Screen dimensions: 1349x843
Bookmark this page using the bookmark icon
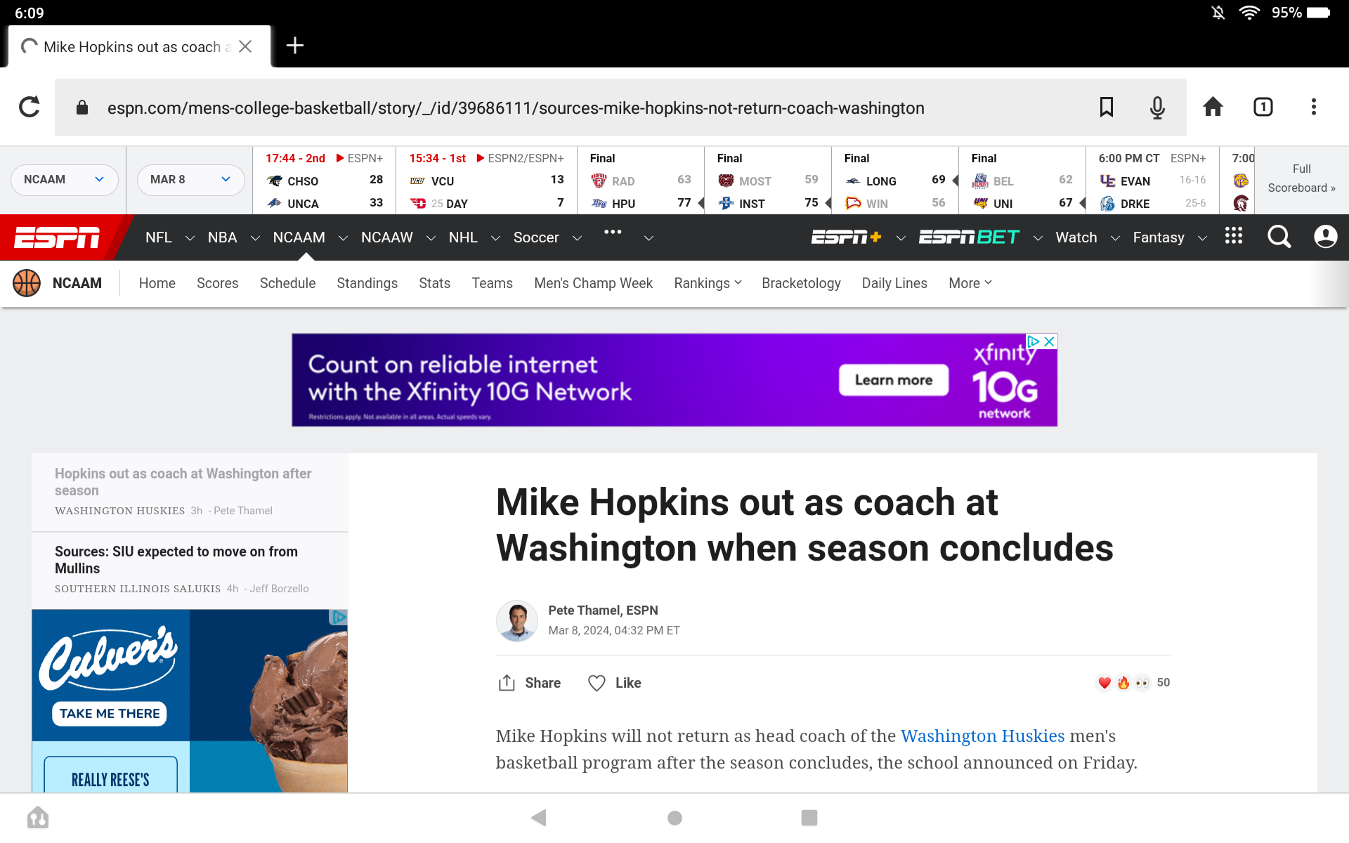click(1107, 107)
